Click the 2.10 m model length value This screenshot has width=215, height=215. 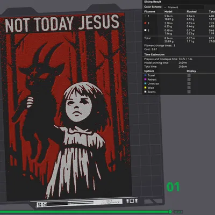pos(169,23)
